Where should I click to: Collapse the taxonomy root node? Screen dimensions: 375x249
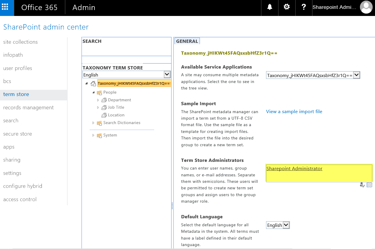click(87, 84)
